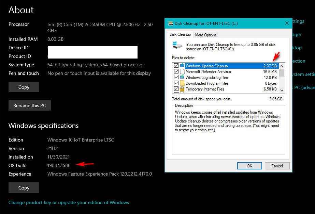This screenshot has width=315, height=214.
Task: Click the 0 bytes size value
Action: (271, 83)
